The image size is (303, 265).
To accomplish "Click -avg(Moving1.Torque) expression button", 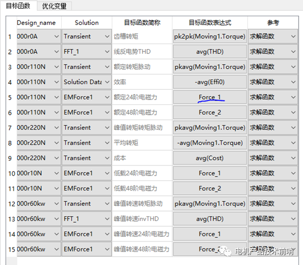I will pos(210,143).
